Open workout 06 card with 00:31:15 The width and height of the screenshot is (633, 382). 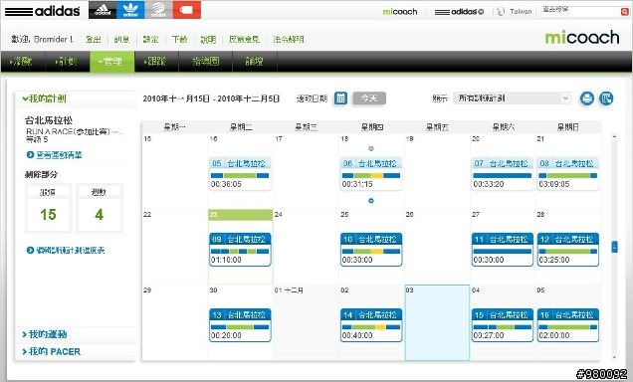(x=371, y=174)
